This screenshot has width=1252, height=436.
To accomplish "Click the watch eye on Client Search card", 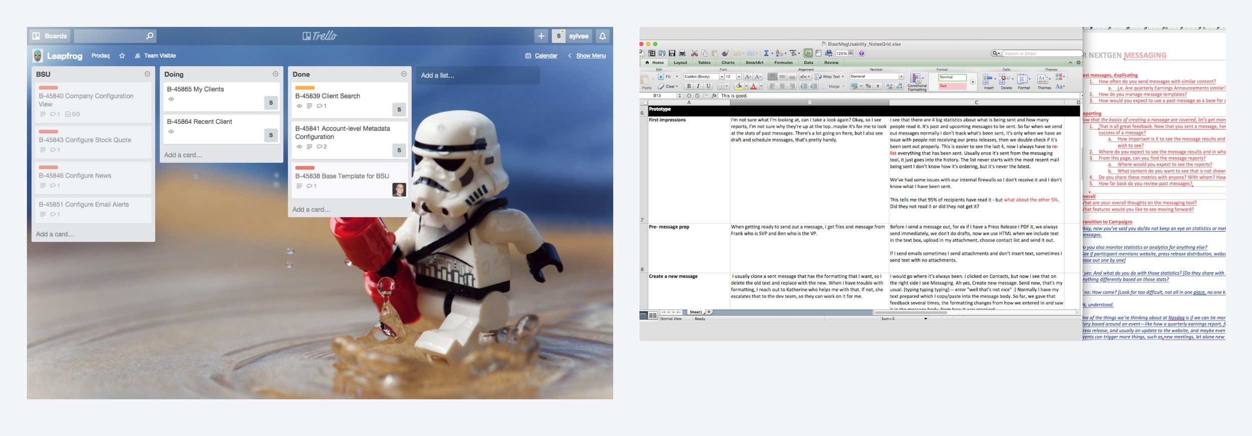I will [x=299, y=106].
